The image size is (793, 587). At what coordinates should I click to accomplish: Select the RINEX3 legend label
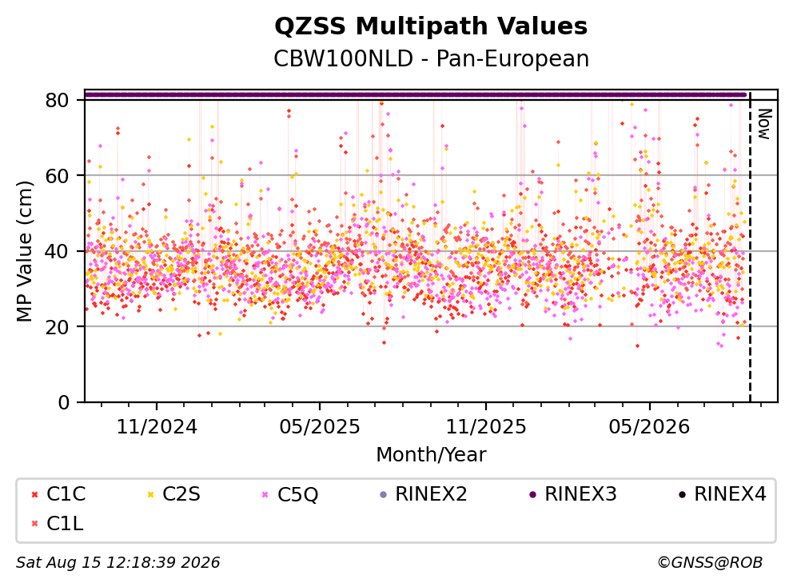coord(580,494)
